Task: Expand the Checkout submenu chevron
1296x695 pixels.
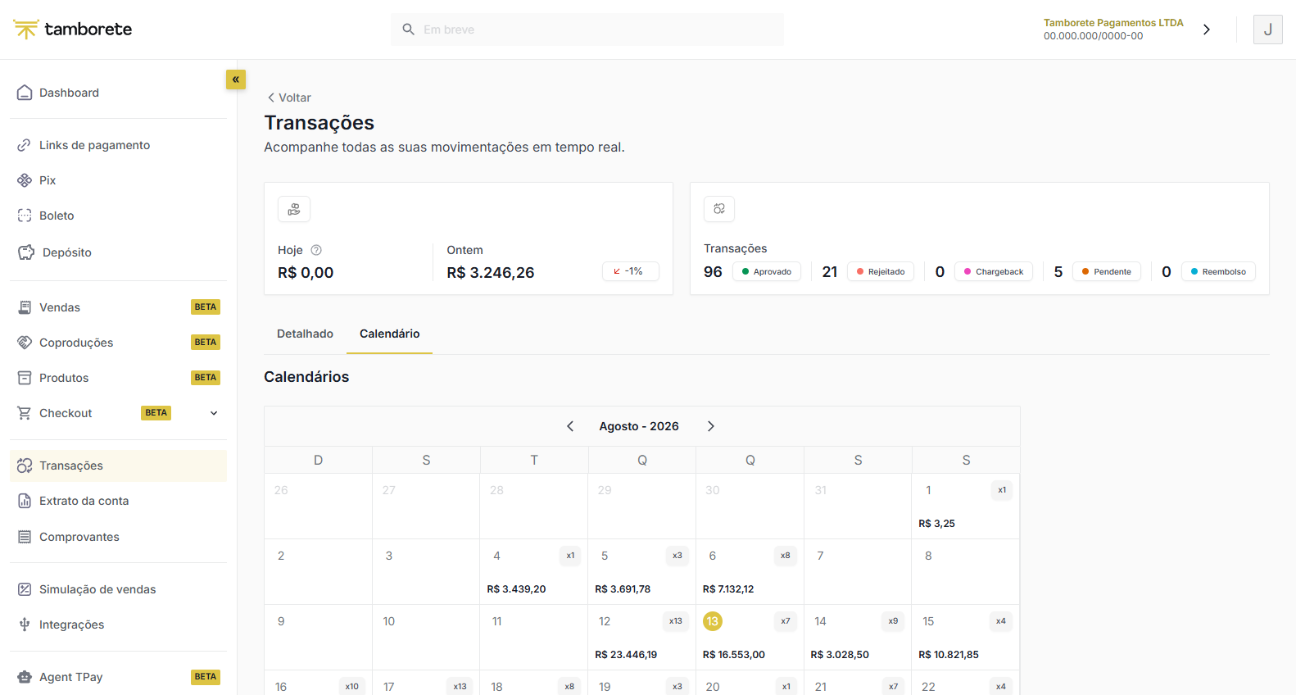Action: point(214,413)
